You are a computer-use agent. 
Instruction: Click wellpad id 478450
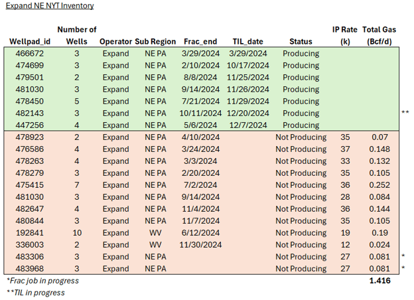pyautogui.click(x=29, y=102)
